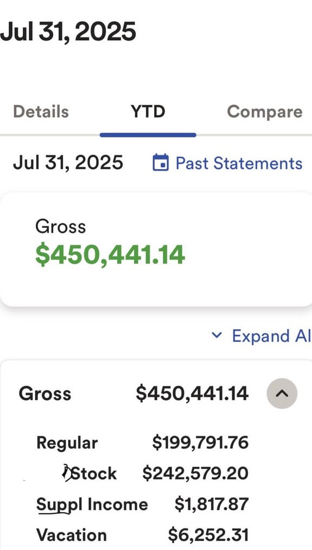Click the $6,252.31 vacation amount

(208, 535)
